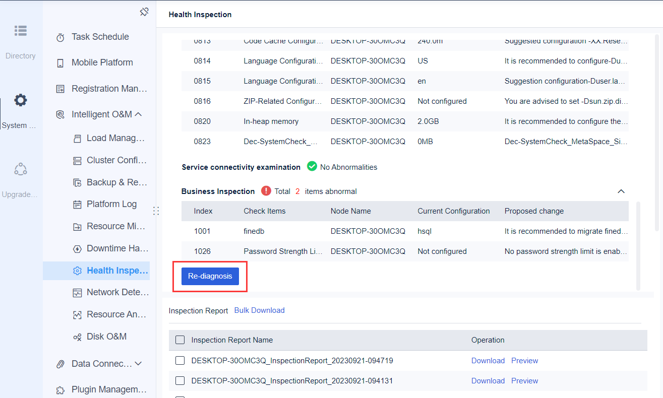Click the Data Connection paperclip icon

[x=61, y=364]
